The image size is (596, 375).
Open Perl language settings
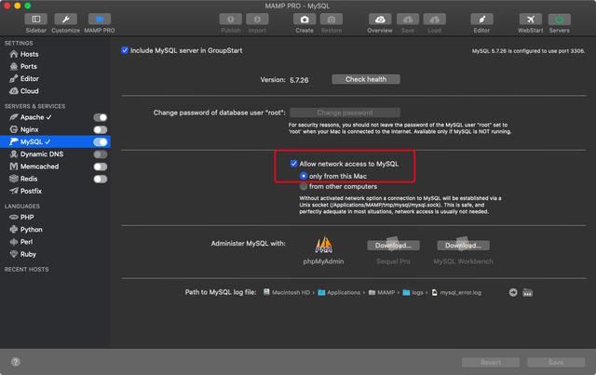pos(21,242)
